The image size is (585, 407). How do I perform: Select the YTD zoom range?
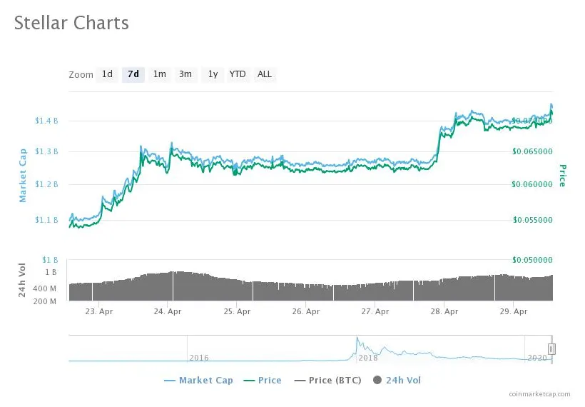pyautogui.click(x=238, y=74)
